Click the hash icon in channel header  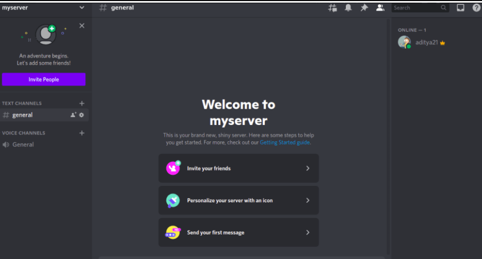(103, 8)
